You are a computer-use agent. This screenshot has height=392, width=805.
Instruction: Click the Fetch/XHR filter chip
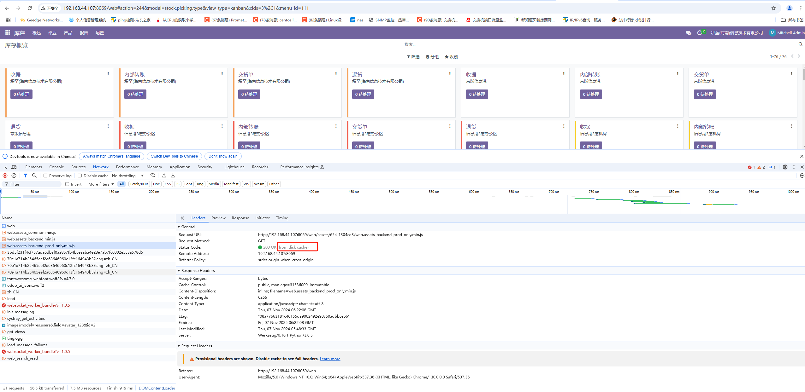point(139,184)
